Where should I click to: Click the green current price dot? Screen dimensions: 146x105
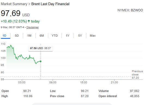(41, 61)
